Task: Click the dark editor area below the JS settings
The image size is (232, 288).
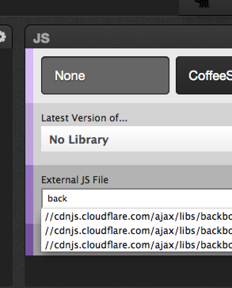Action: point(128,271)
